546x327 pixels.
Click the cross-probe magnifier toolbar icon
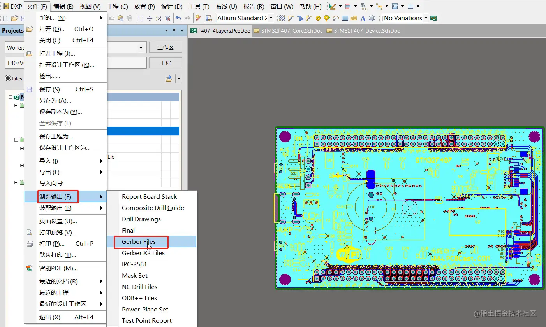tap(209, 18)
